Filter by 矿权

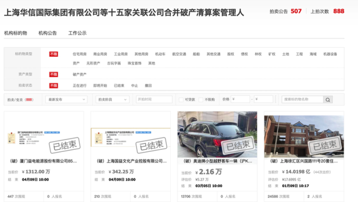pyautogui.click(x=272, y=54)
